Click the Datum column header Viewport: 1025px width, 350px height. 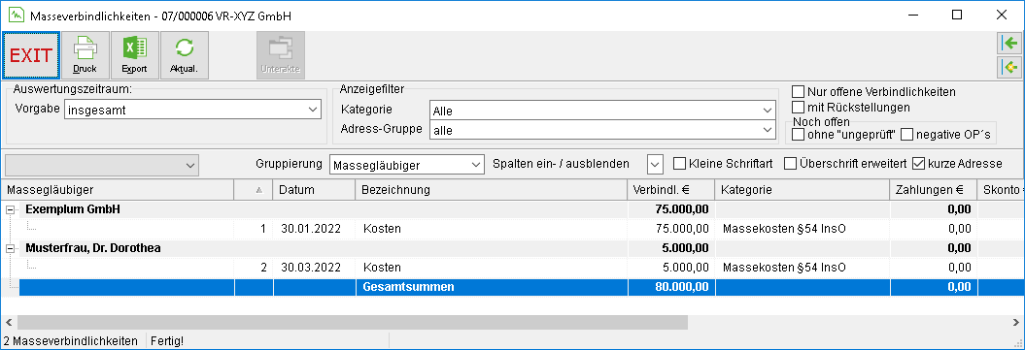click(x=314, y=190)
